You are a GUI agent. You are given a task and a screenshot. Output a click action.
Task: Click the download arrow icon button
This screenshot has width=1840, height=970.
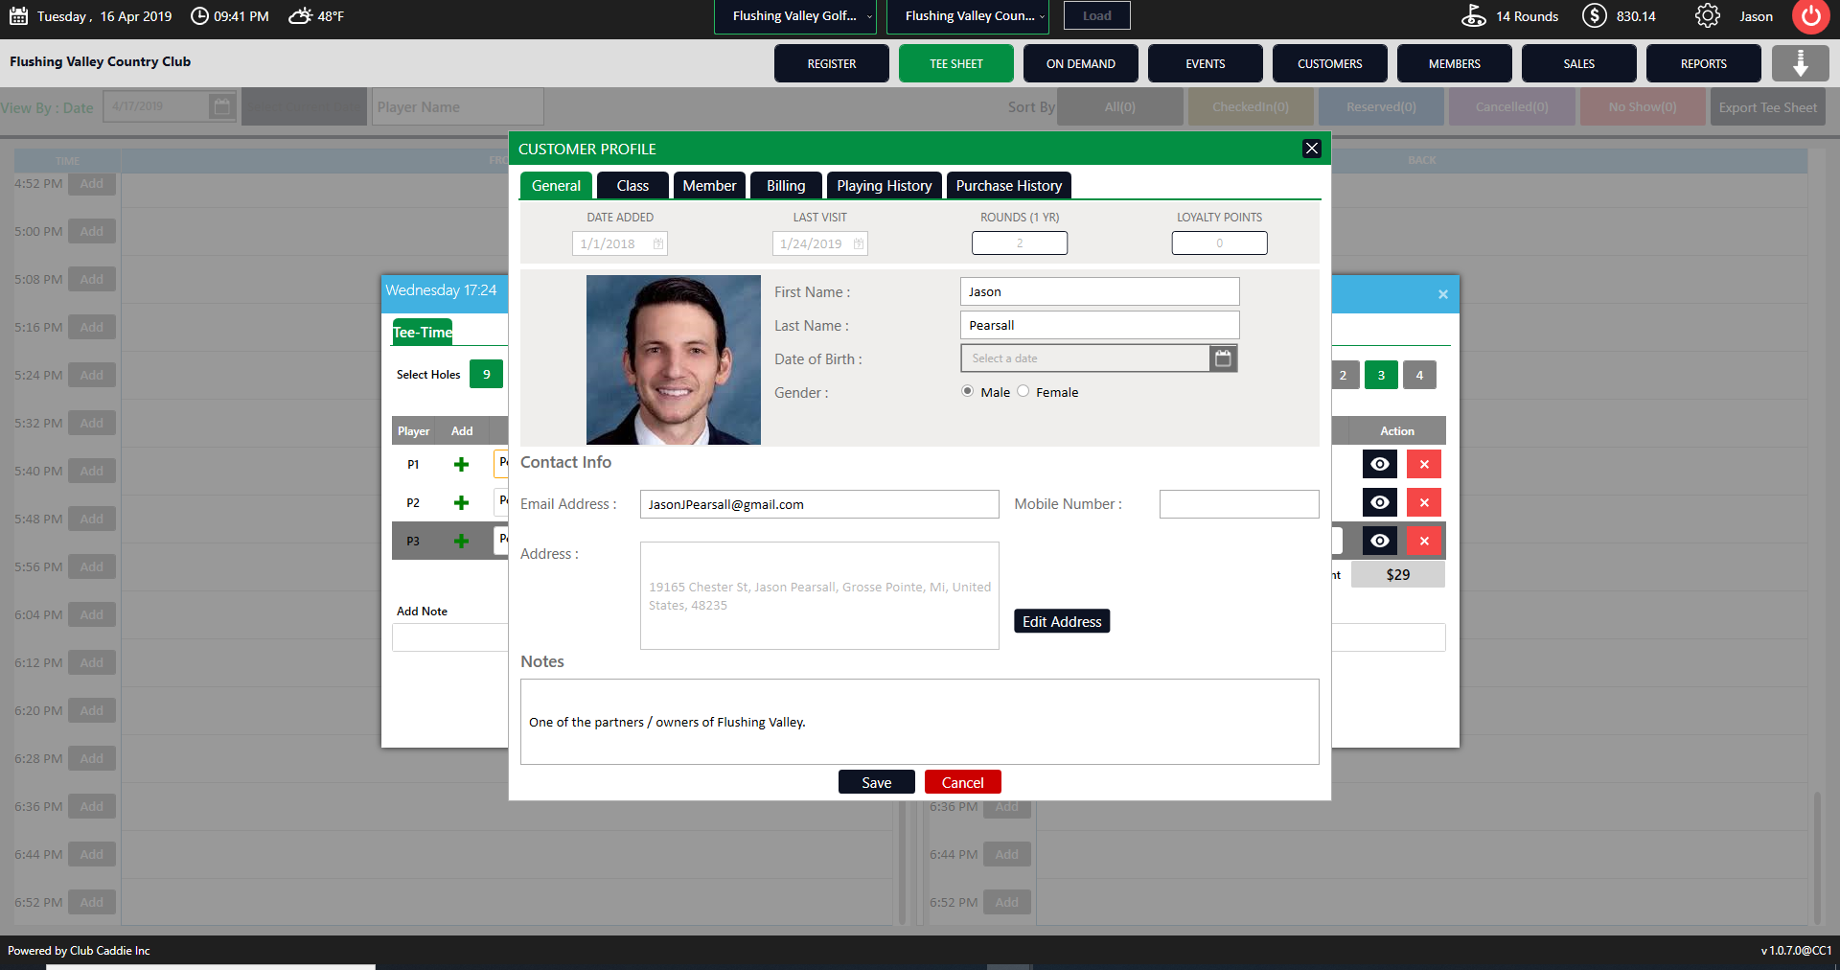click(x=1800, y=63)
